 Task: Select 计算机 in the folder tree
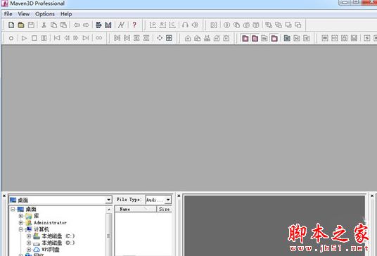[41, 229]
